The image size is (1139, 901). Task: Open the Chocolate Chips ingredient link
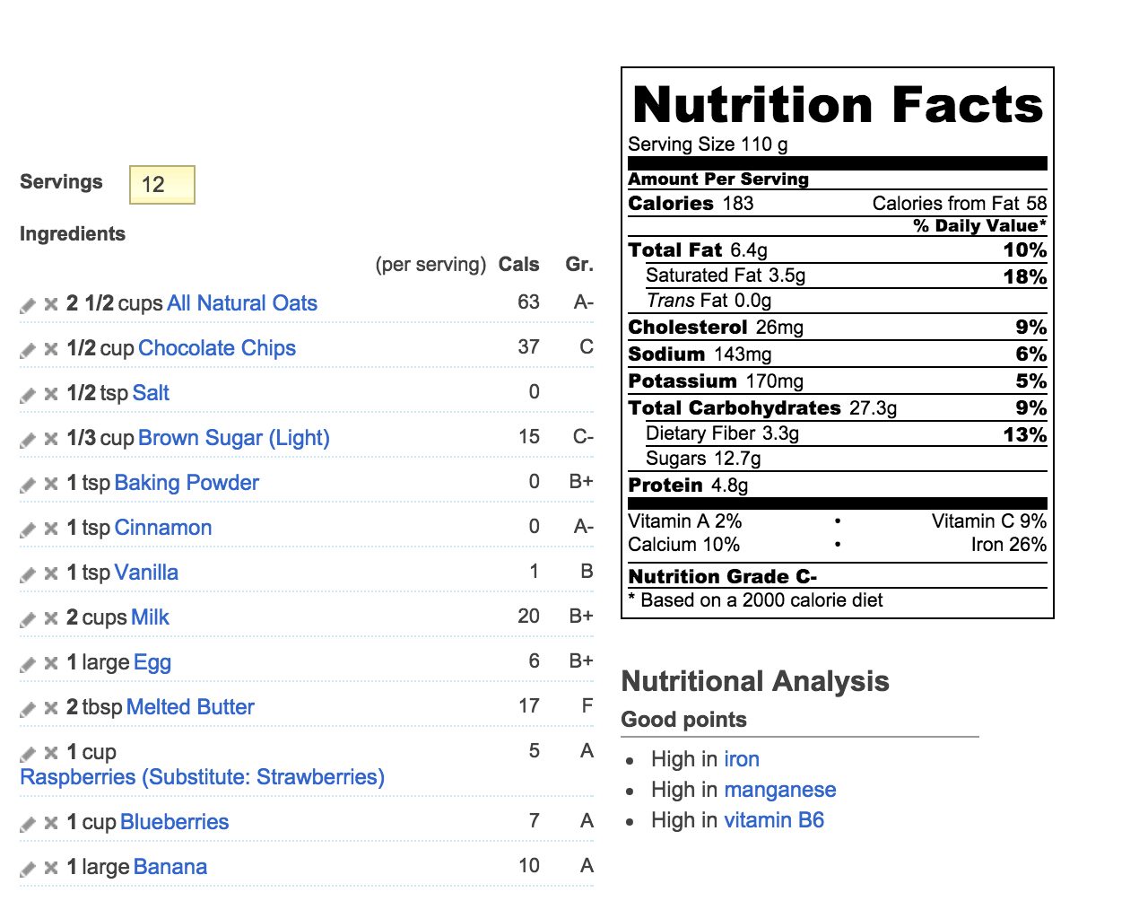tap(217, 348)
